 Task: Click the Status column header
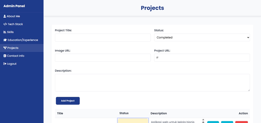coord(124,113)
